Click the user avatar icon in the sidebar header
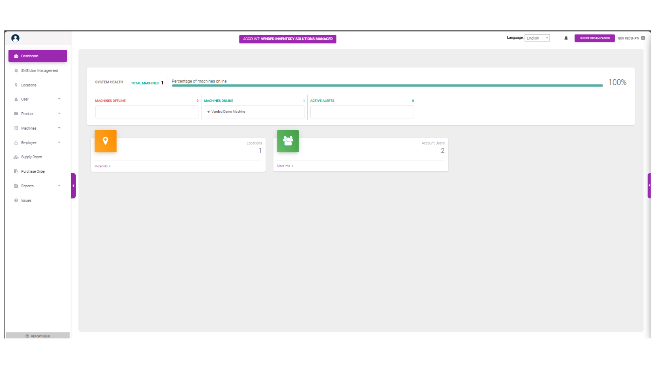Screen dimensions: 652x366 click(15, 38)
